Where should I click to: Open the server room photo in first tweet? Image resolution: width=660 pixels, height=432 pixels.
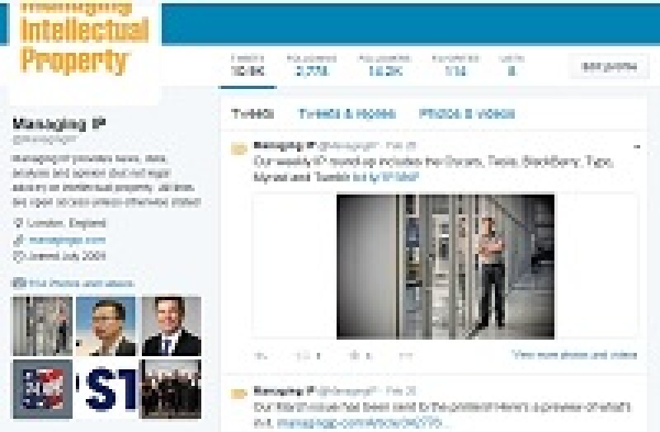pos(445,266)
